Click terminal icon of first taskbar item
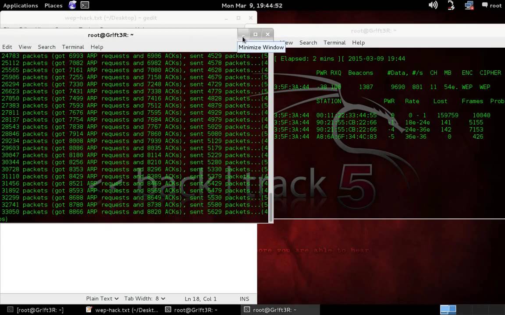Screen dimensions: 505x315 pyautogui.click(x=11, y=310)
